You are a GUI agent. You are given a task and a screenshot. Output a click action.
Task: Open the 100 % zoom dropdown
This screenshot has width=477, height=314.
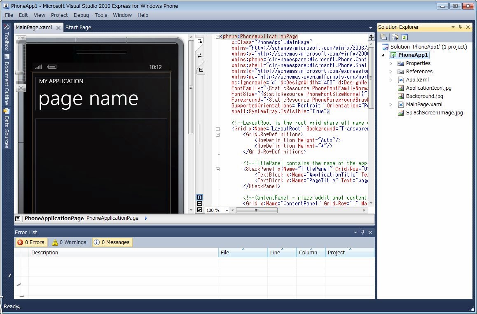coord(227,210)
